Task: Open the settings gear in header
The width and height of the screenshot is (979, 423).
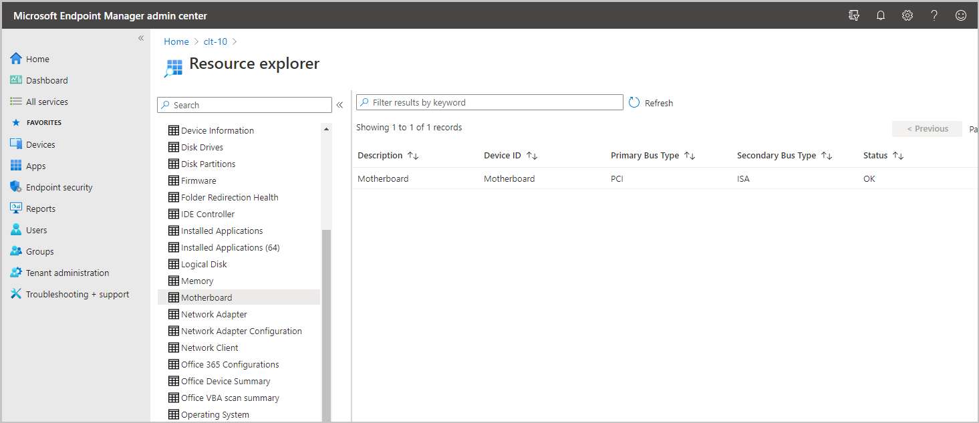Action: 907,15
